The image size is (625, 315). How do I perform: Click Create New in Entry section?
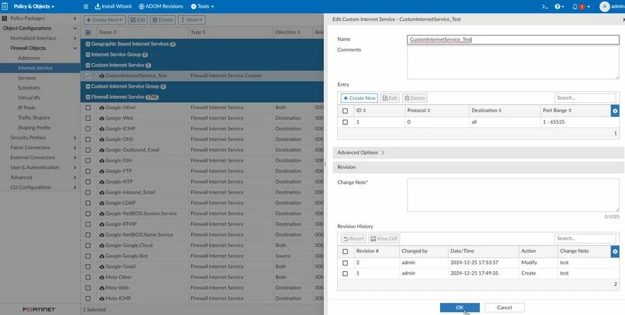click(359, 98)
